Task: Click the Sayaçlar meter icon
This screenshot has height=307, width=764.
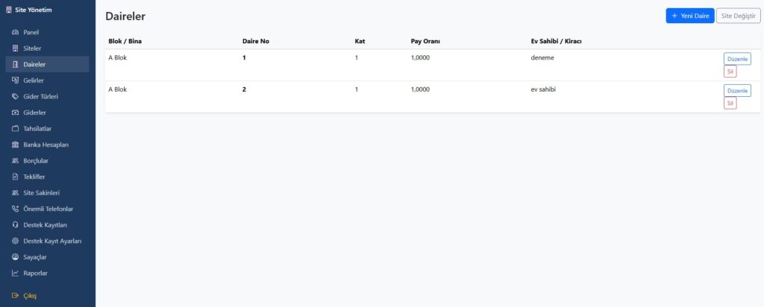Action: pyautogui.click(x=16, y=257)
